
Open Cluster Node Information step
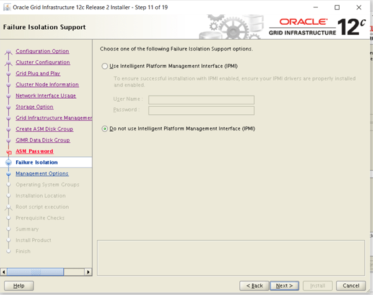click(47, 84)
